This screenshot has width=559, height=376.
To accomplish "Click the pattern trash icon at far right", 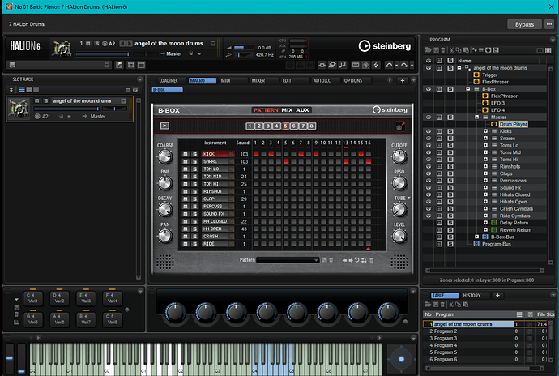I will (x=372, y=260).
